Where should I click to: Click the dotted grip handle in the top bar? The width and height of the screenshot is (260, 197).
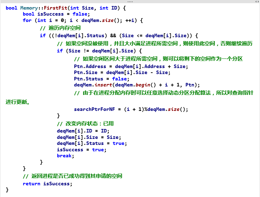tap(130, 2)
